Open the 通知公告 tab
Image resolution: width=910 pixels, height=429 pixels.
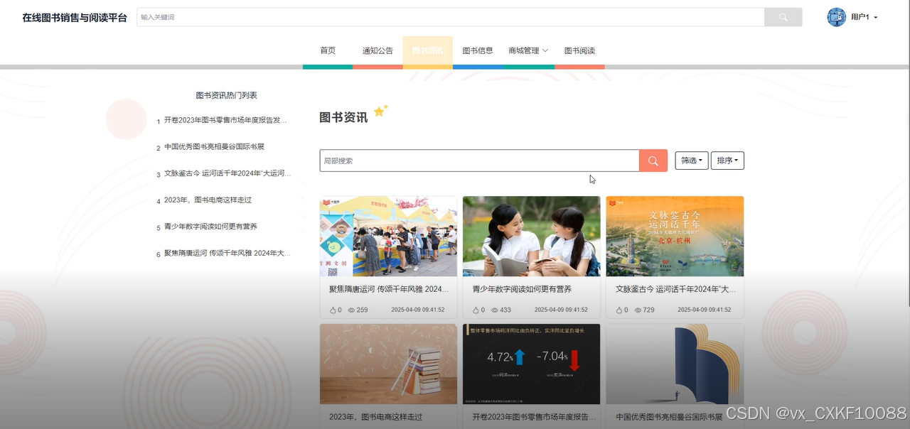click(x=378, y=50)
